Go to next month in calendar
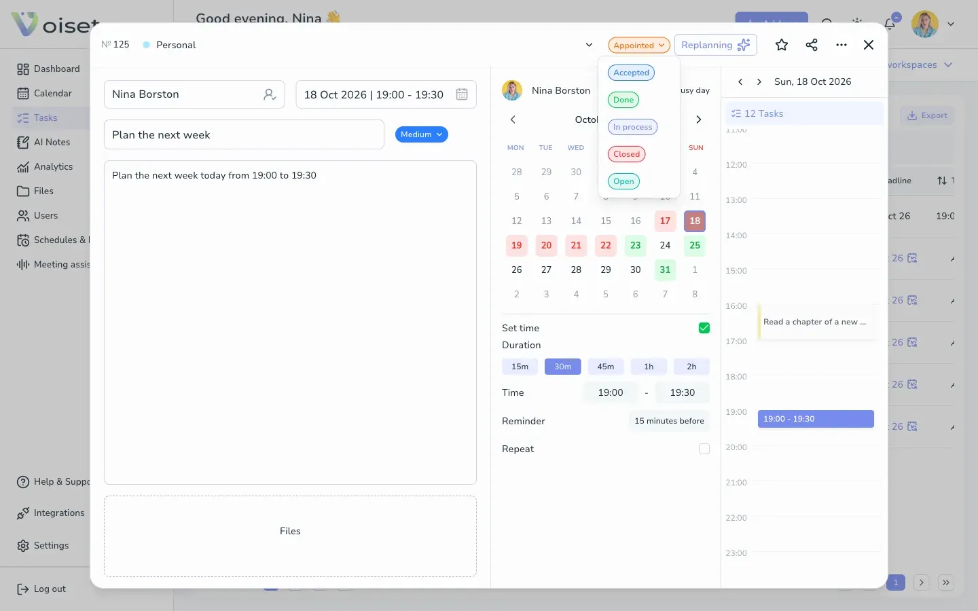The width and height of the screenshot is (978, 611). (x=698, y=119)
